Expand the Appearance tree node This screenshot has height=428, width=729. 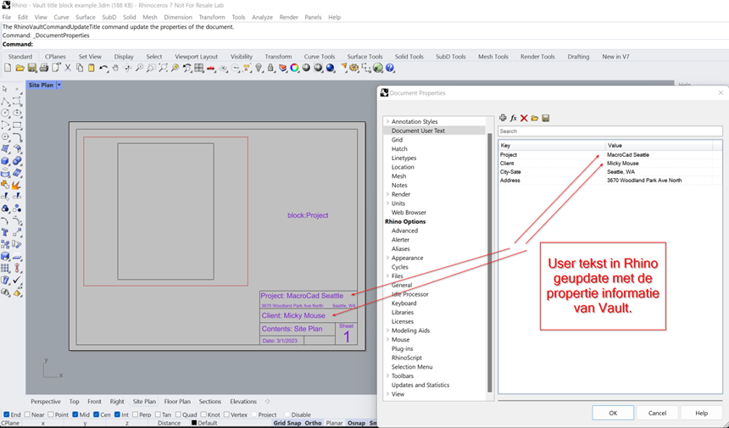coord(387,258)
